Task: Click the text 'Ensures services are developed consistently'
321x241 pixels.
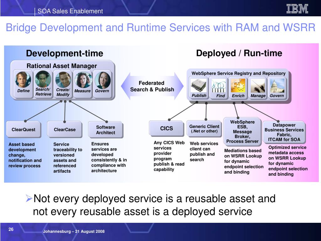Action: (x=109, y=157)
